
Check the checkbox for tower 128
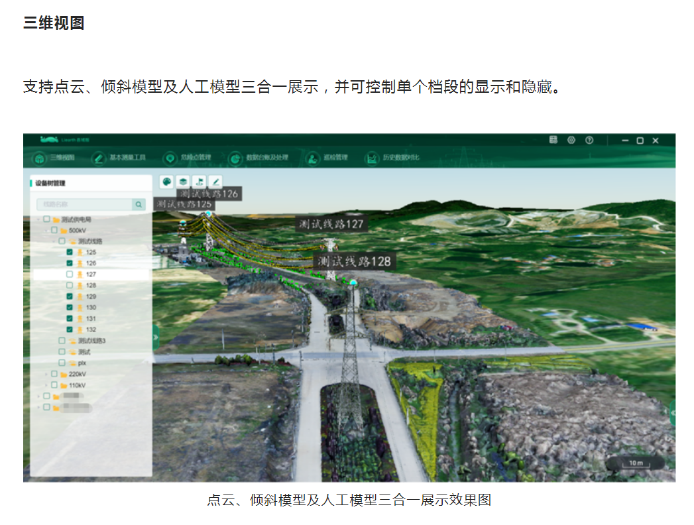click(x=70, y=285)
